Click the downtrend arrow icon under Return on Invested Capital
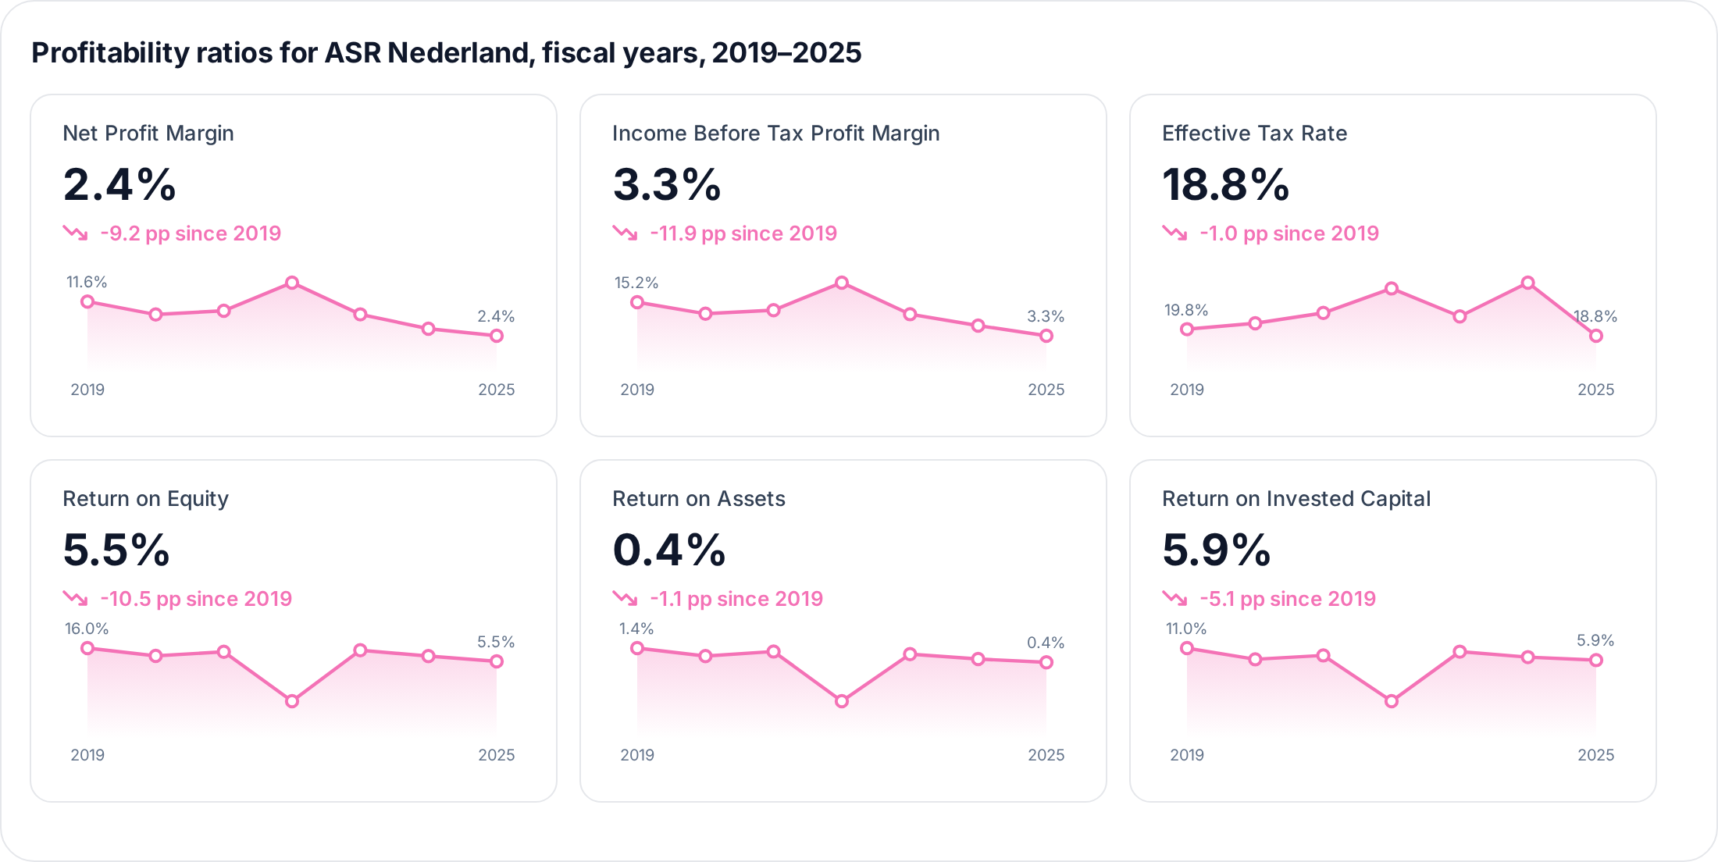Image resolution: width=1718 pixels, height=862 pixels. 1175,598
